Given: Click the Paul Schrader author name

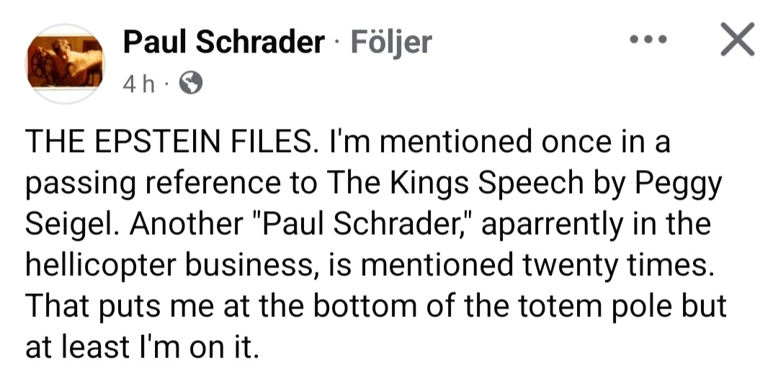Looking at the screenshot, I should 223,43.
